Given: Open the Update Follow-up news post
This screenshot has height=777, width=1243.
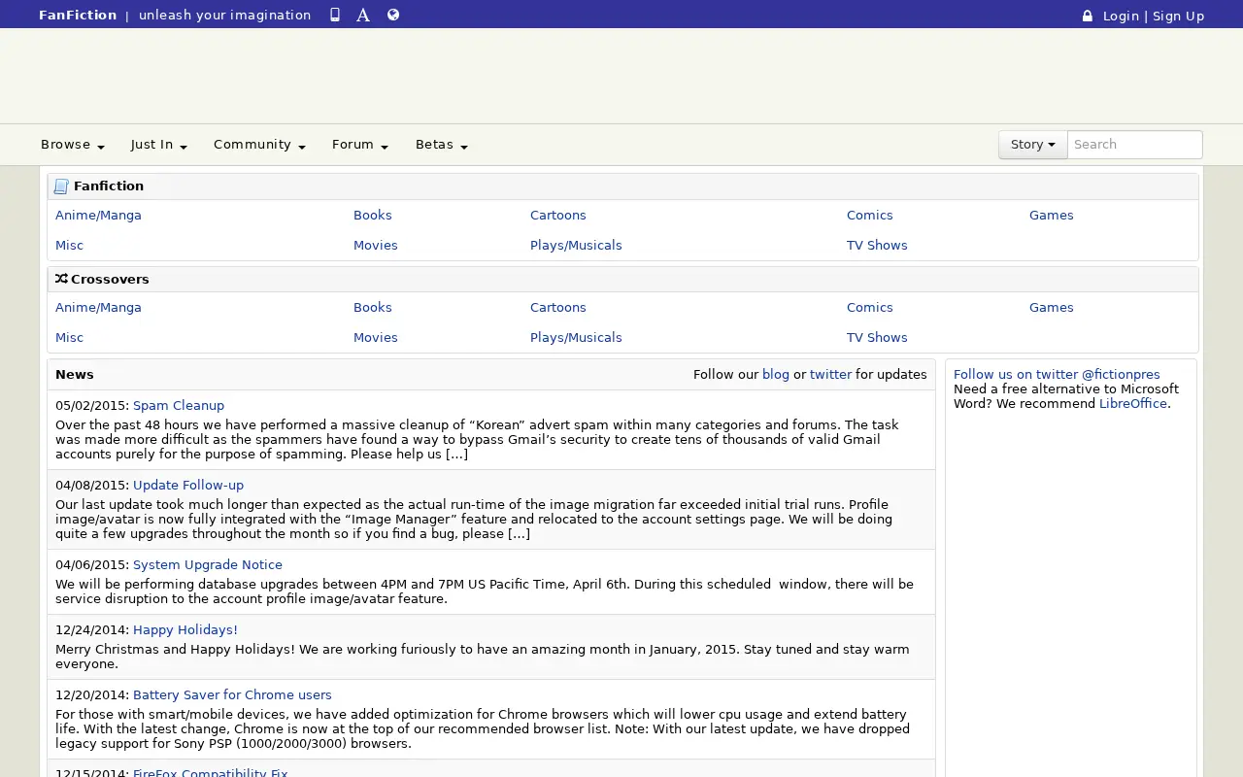Looking at the screenshot, I should [188, 486].
